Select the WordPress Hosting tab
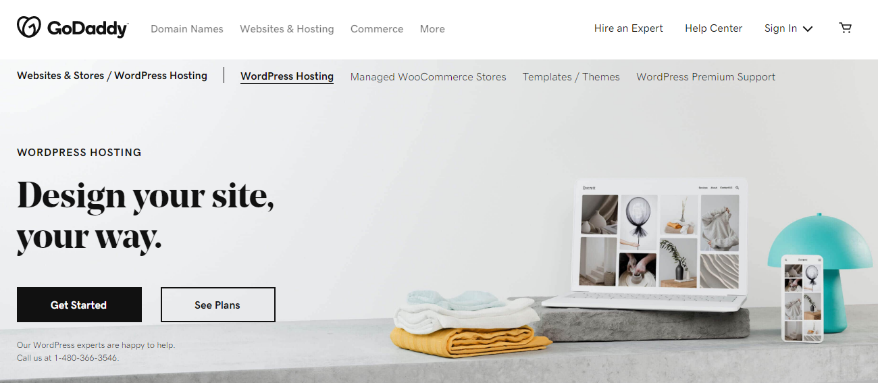This screenshot has width=878, height=383. (x=287, y=76)
